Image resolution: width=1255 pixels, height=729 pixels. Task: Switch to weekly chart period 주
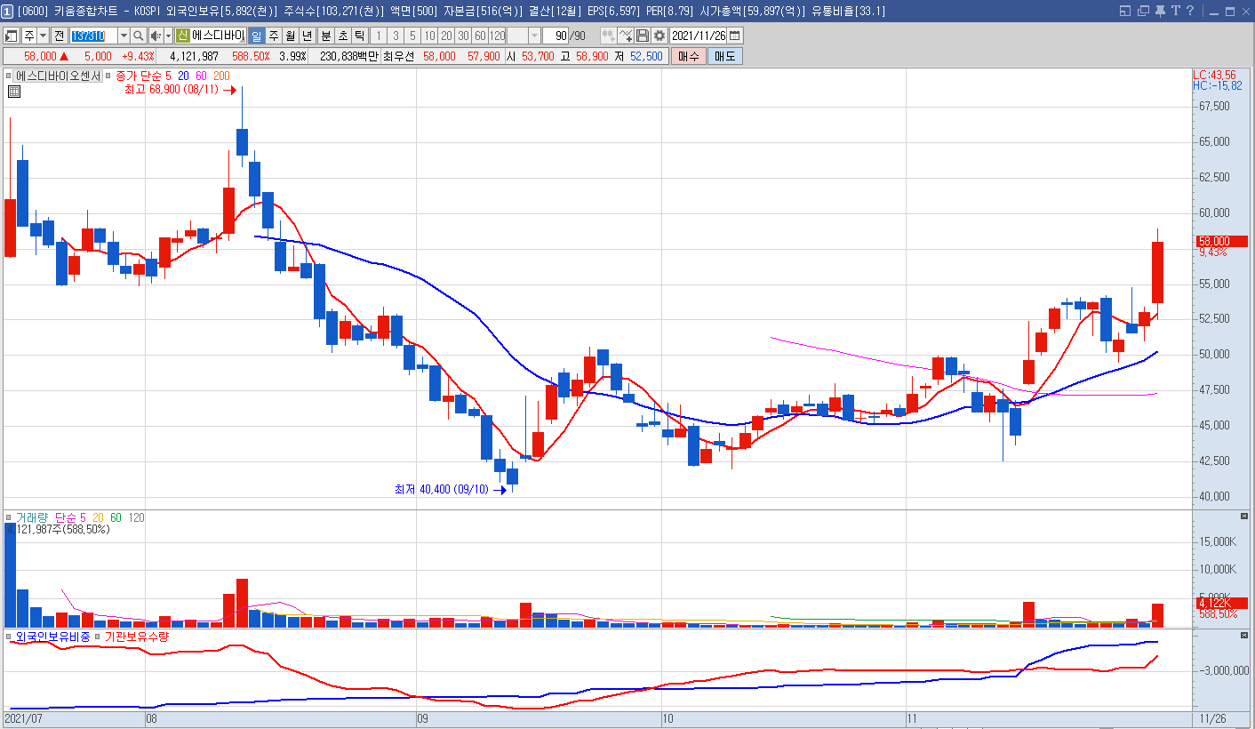[x=273, y=36]
